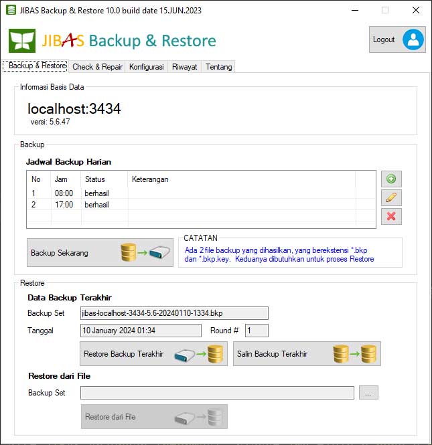
Task: Click the red X delete schedule icon
Action: tap(391, 216)
